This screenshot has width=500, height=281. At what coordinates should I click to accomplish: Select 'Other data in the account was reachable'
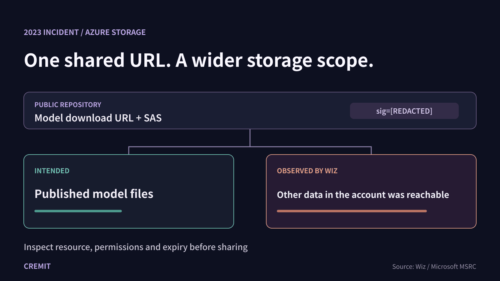pos(363,195)
